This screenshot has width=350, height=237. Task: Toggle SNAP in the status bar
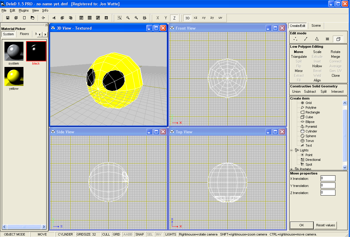pos(140,234)
